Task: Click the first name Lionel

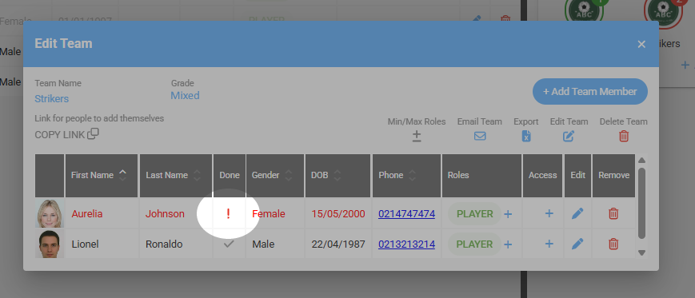Action: coord(85,244)
